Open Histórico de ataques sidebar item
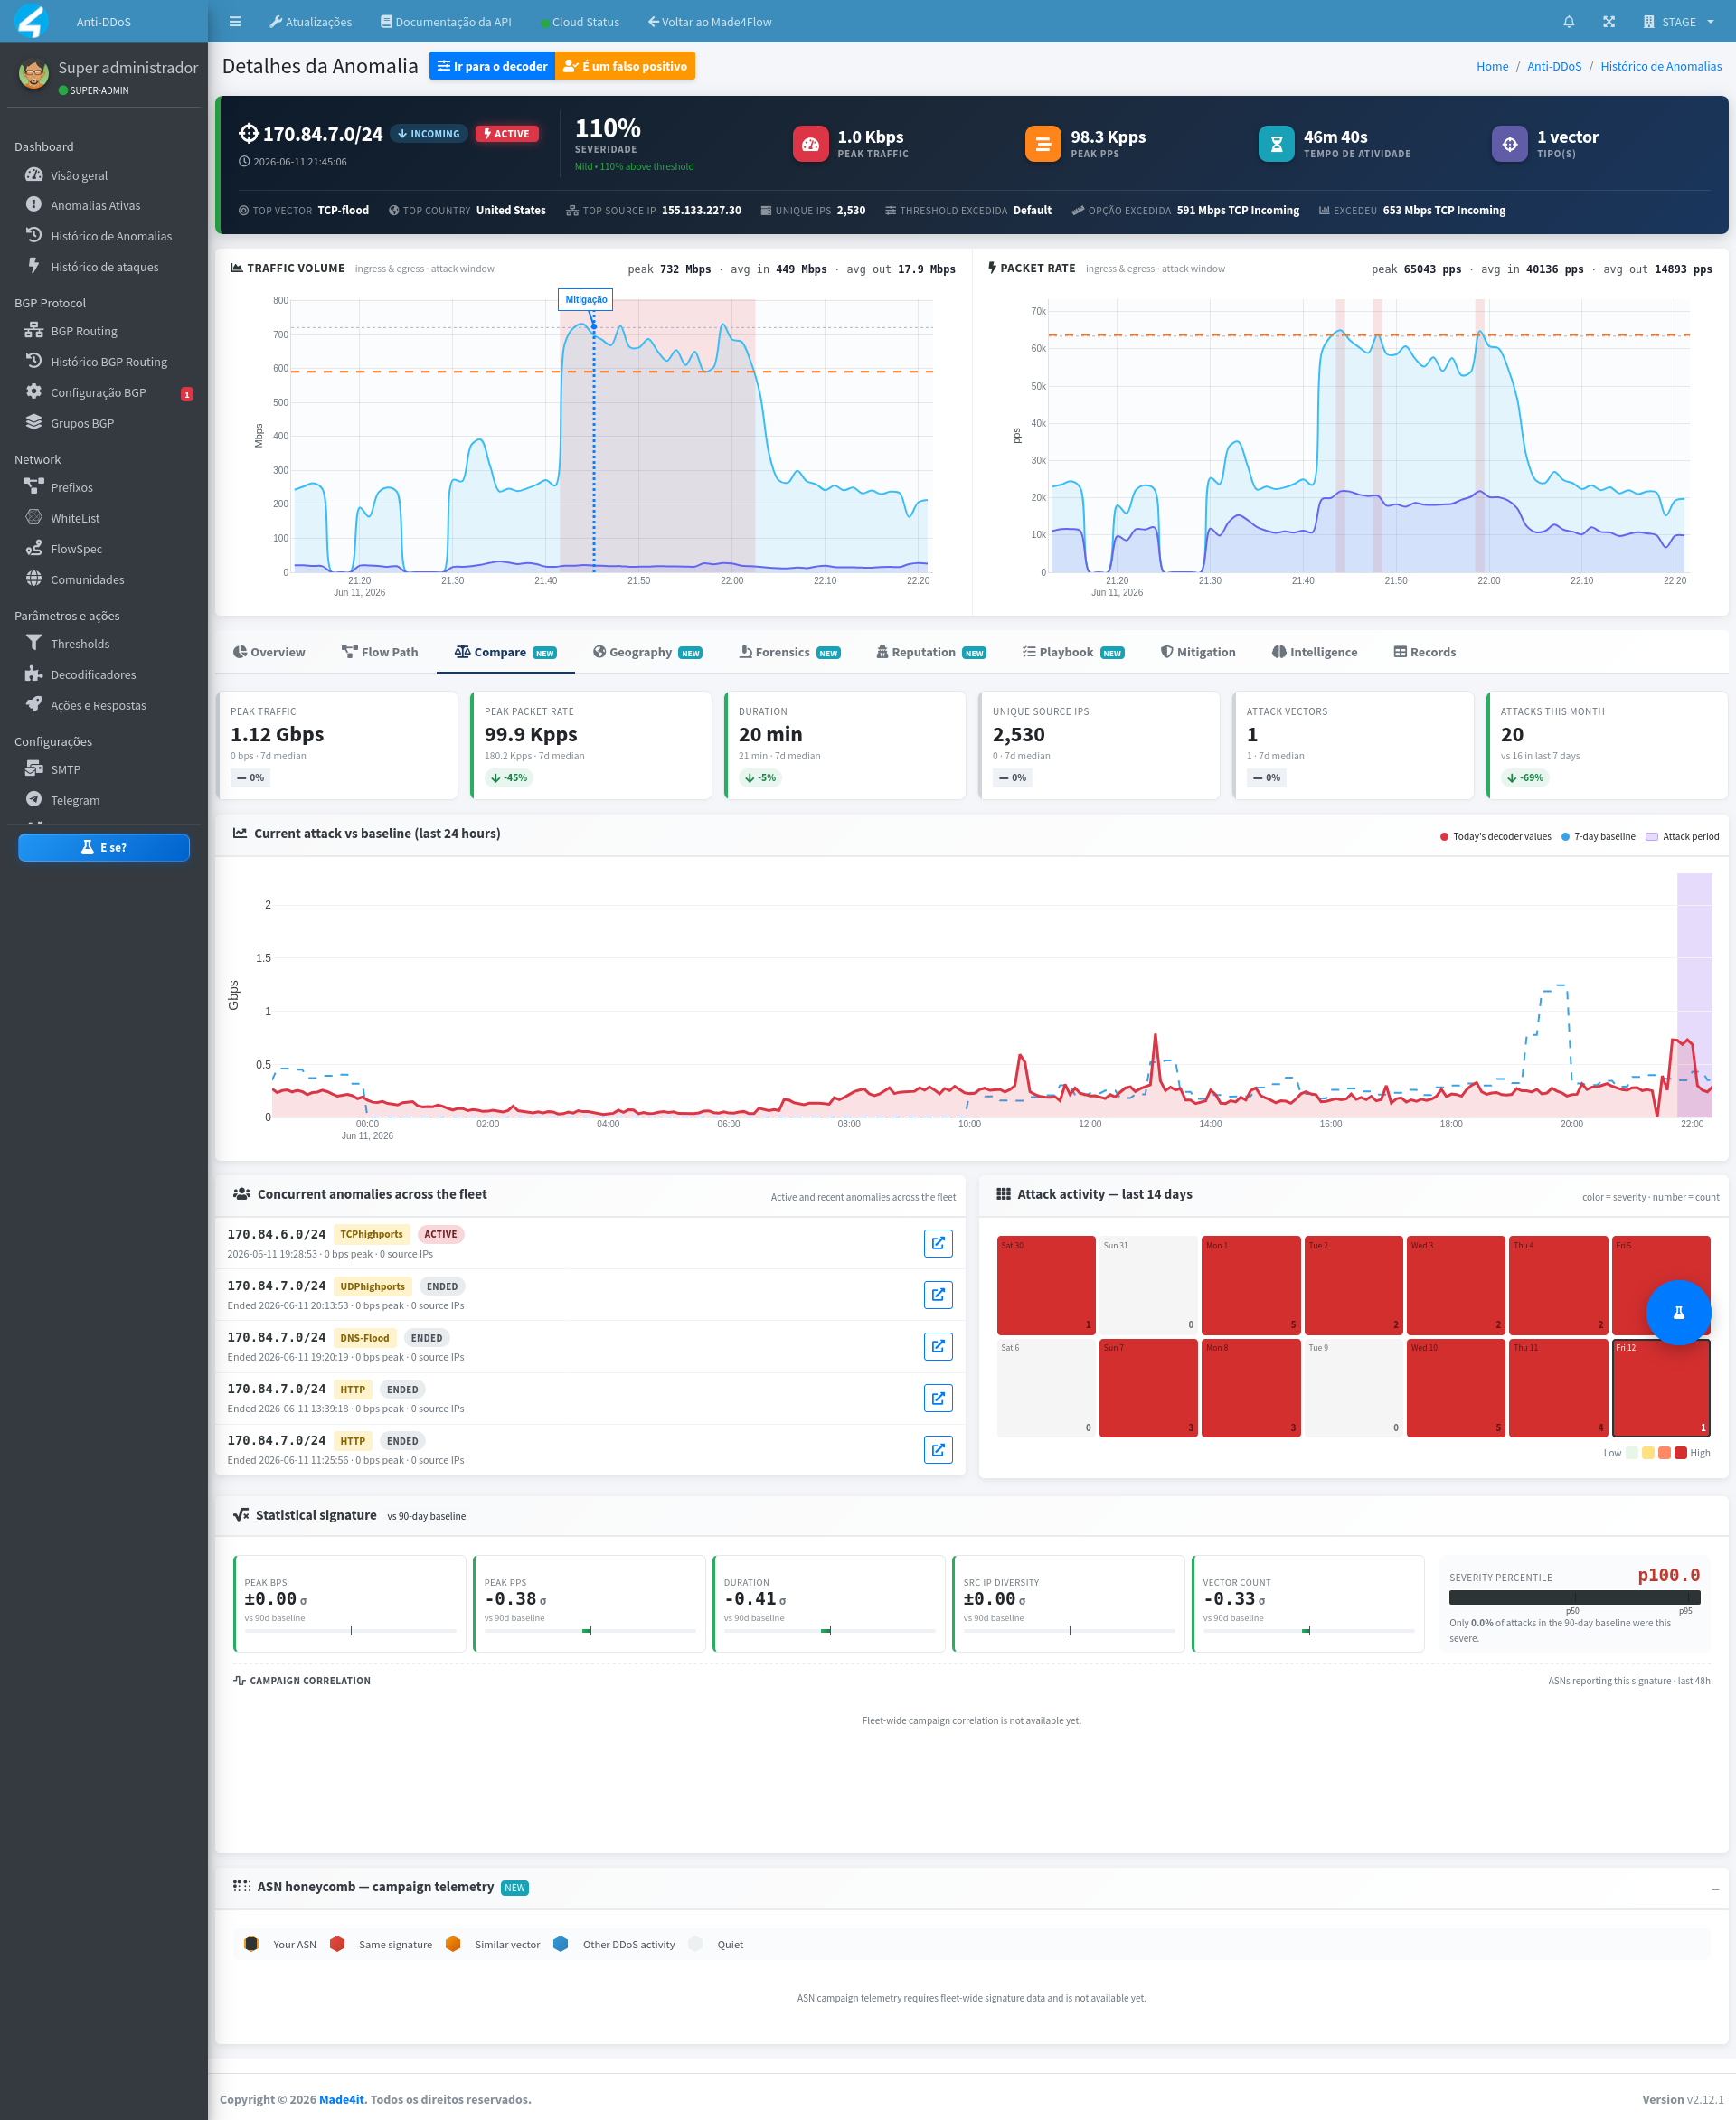1736x2120 pixels. click(104, 267)
